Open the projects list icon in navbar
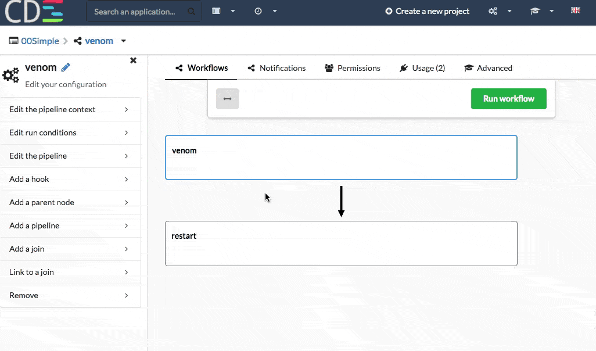596x351 pixels. click(216, 11)
